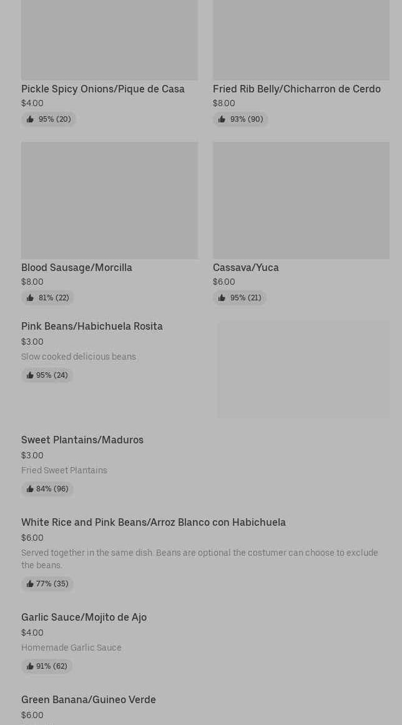Click thumbs-up icon on Pink Beans rating
Viewport: 402px width, 725px height.
pos(30,375)
